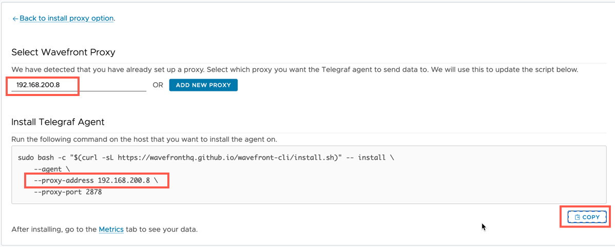This screenshot has width=615, height=247.
Task: Go back to install proxy option link
Action: [67, 18]
